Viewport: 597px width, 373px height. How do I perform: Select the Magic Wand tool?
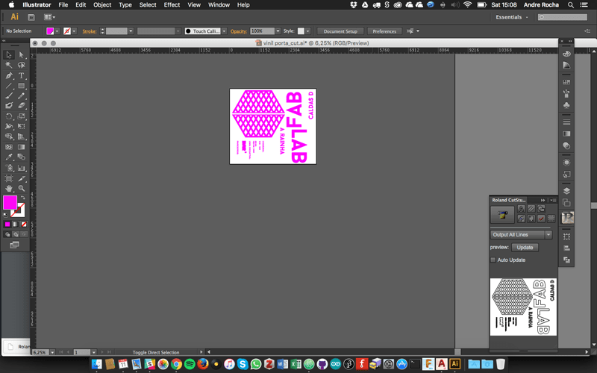pyautogui.click(x=9, y=65)
